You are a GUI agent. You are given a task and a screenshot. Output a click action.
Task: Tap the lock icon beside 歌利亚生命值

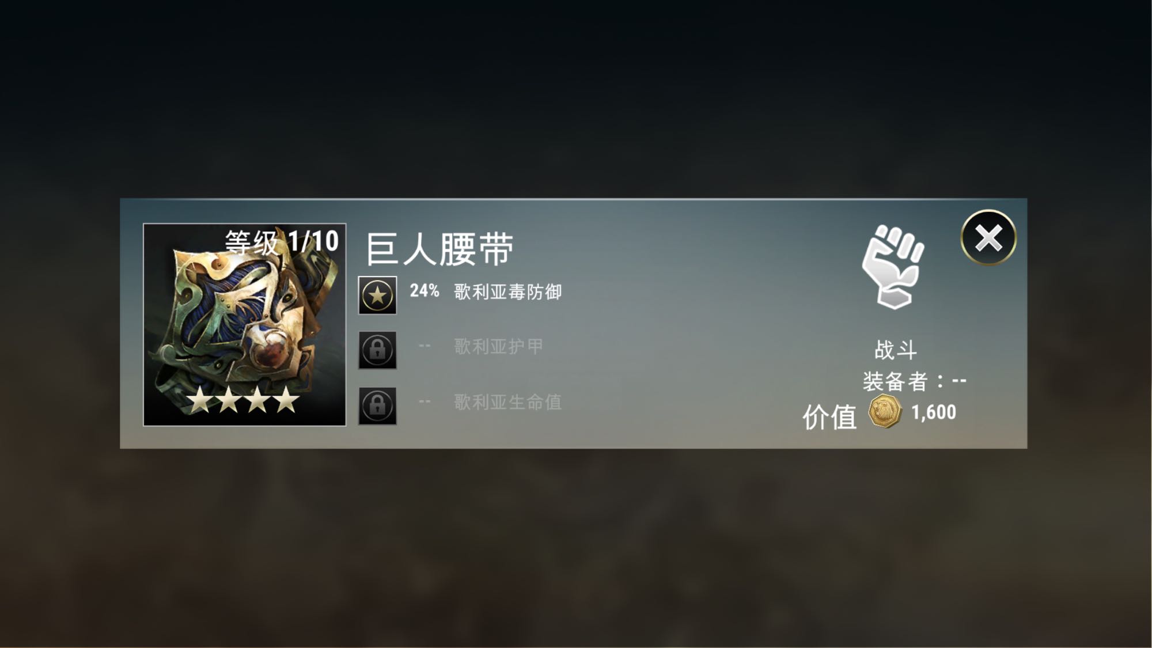click(377, 406)
